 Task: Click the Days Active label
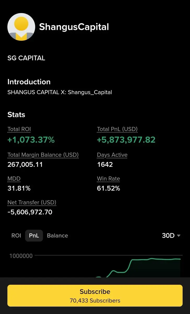[112, 155]
